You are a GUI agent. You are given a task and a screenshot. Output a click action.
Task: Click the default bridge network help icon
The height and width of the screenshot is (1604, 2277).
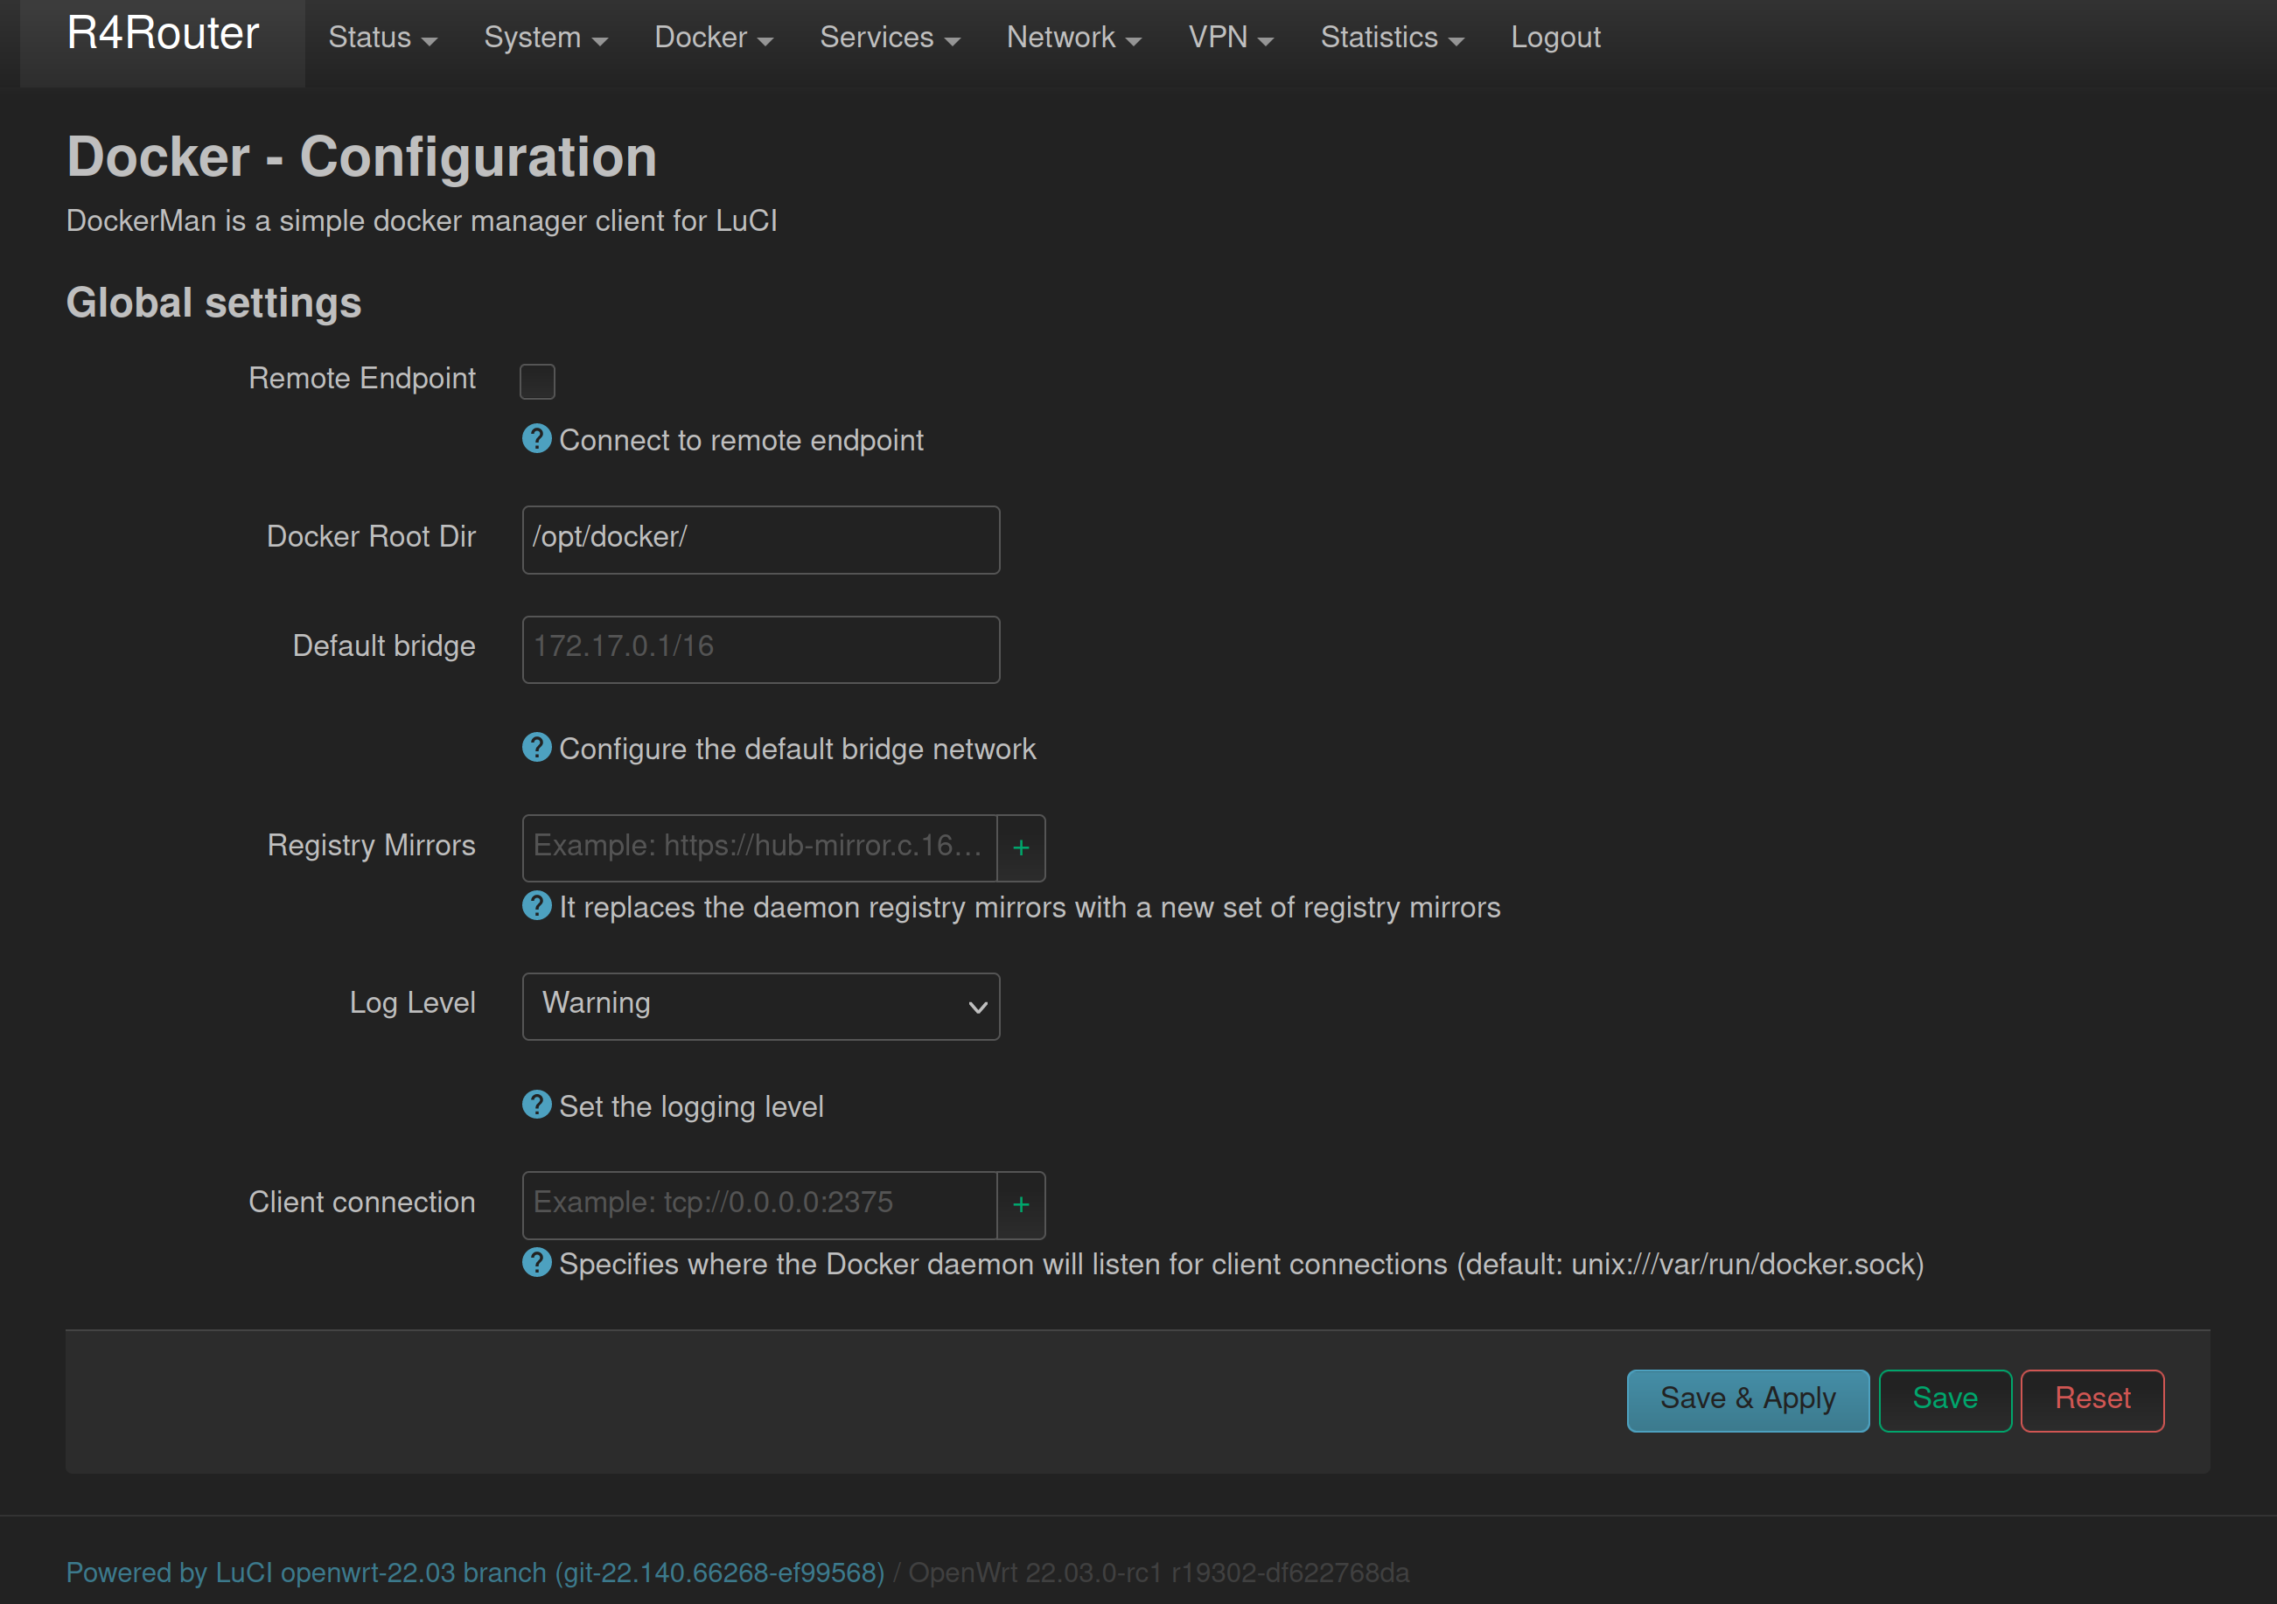[536, 747]
